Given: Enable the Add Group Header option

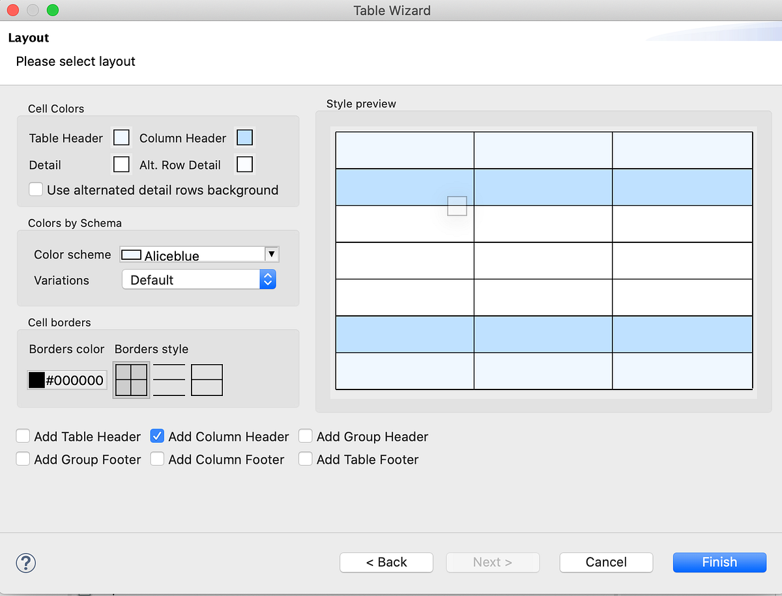Looking at the screenshot, I should click(x=305, y=436).
